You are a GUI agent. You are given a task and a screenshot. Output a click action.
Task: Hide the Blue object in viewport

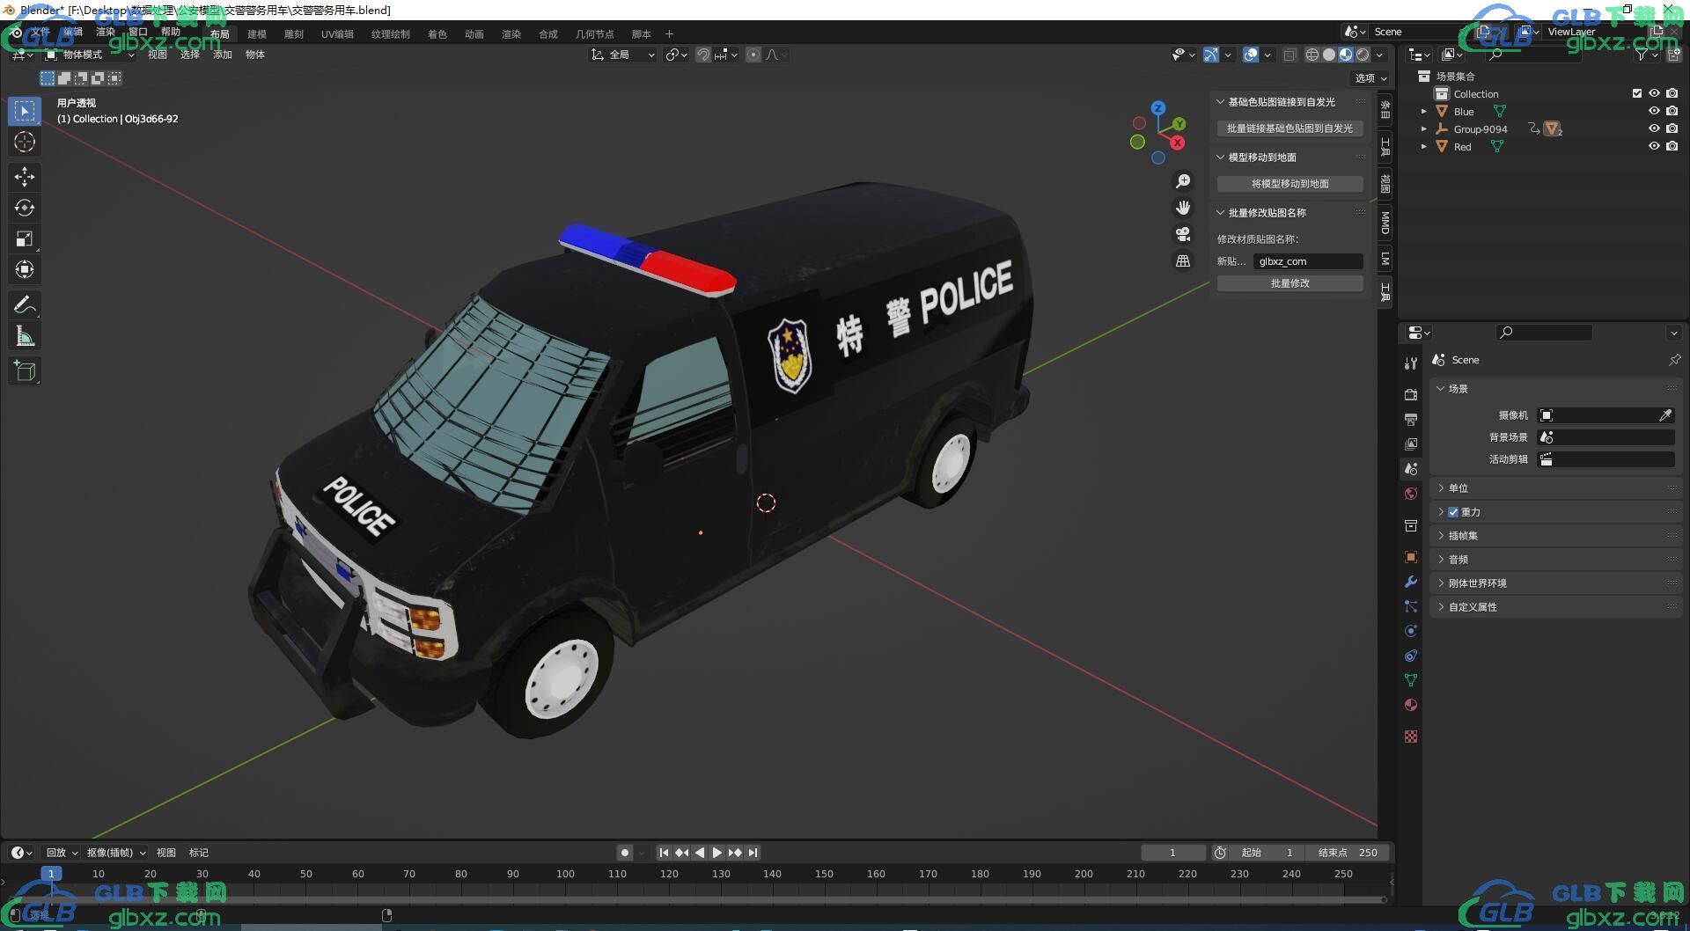pyautogui.click(x=1654, y=111)
